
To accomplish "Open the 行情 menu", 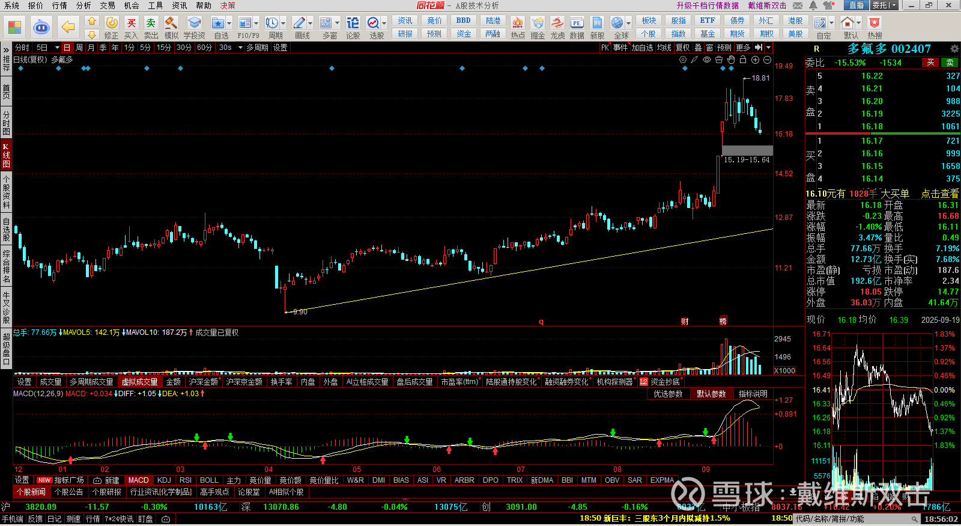I will click(x=59, y=5).
